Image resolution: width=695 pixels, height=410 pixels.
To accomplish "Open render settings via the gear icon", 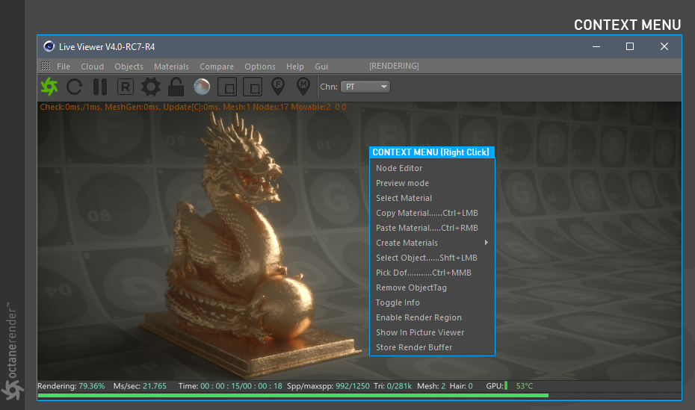I will pos(151,87).
